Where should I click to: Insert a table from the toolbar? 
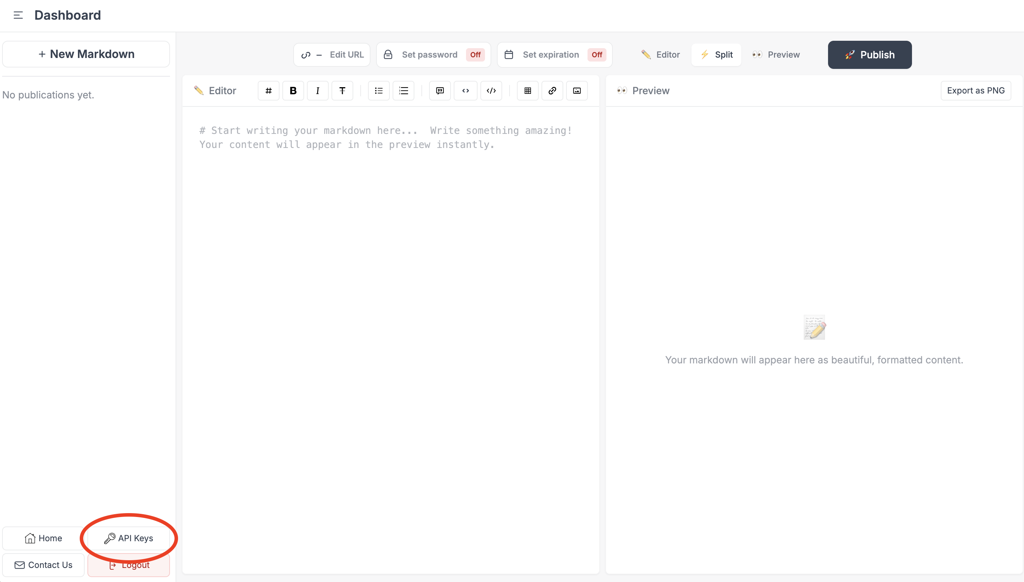coord(527,91)
